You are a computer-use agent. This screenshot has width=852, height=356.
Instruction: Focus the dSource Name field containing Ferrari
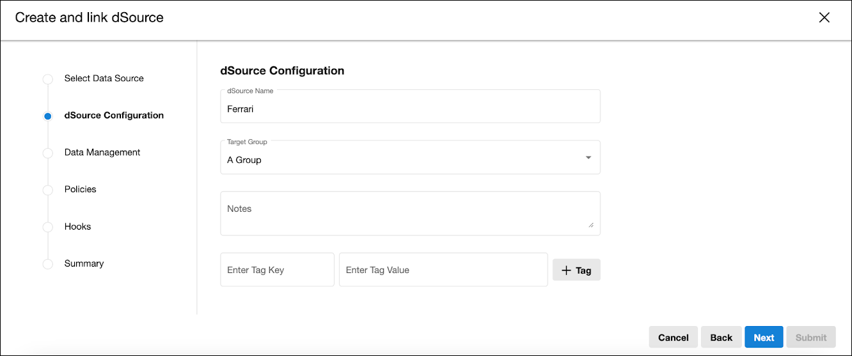click(x=409, y=109)
